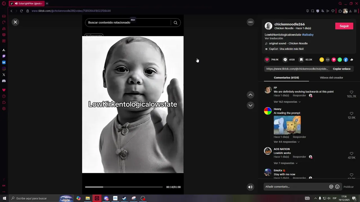This screenshot has height=202, width=360.
Task: Open the snapshot tool in the address bar
Action: click(x=312, y=11)
